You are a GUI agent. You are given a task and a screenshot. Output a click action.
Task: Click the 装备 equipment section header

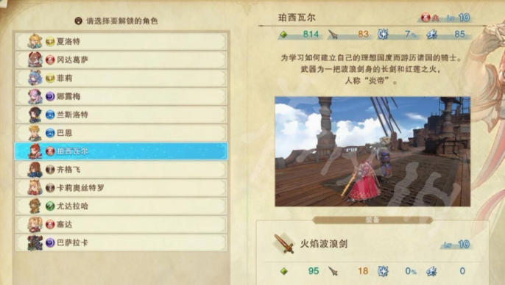pyautogui.click(x=372, y=220)
